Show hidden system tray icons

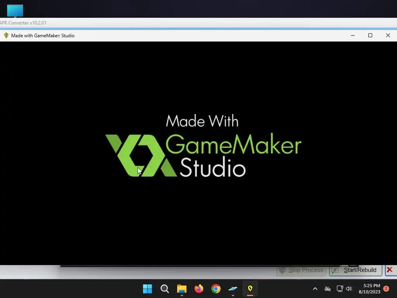pyautogui.click(x=315, y=289)
